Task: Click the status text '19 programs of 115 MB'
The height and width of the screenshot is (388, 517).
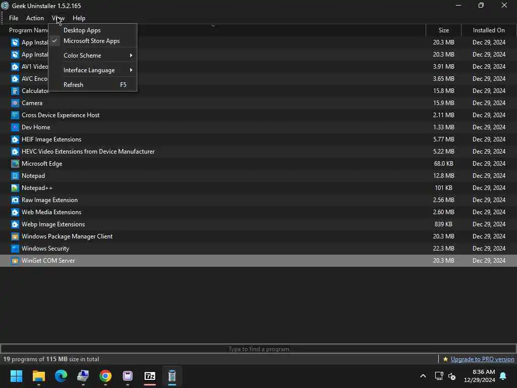Action: tap(36, 359)
